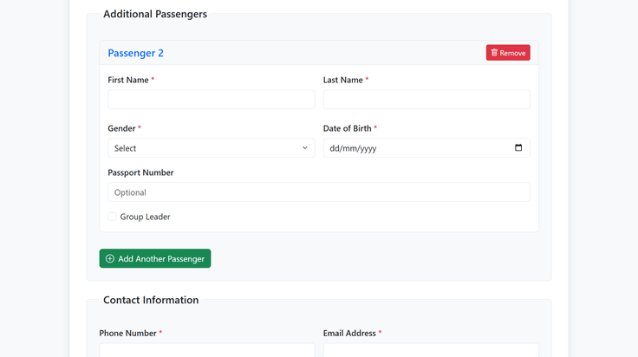
Task: Add Another Passenger using the green button
Action: coord(155,258)
